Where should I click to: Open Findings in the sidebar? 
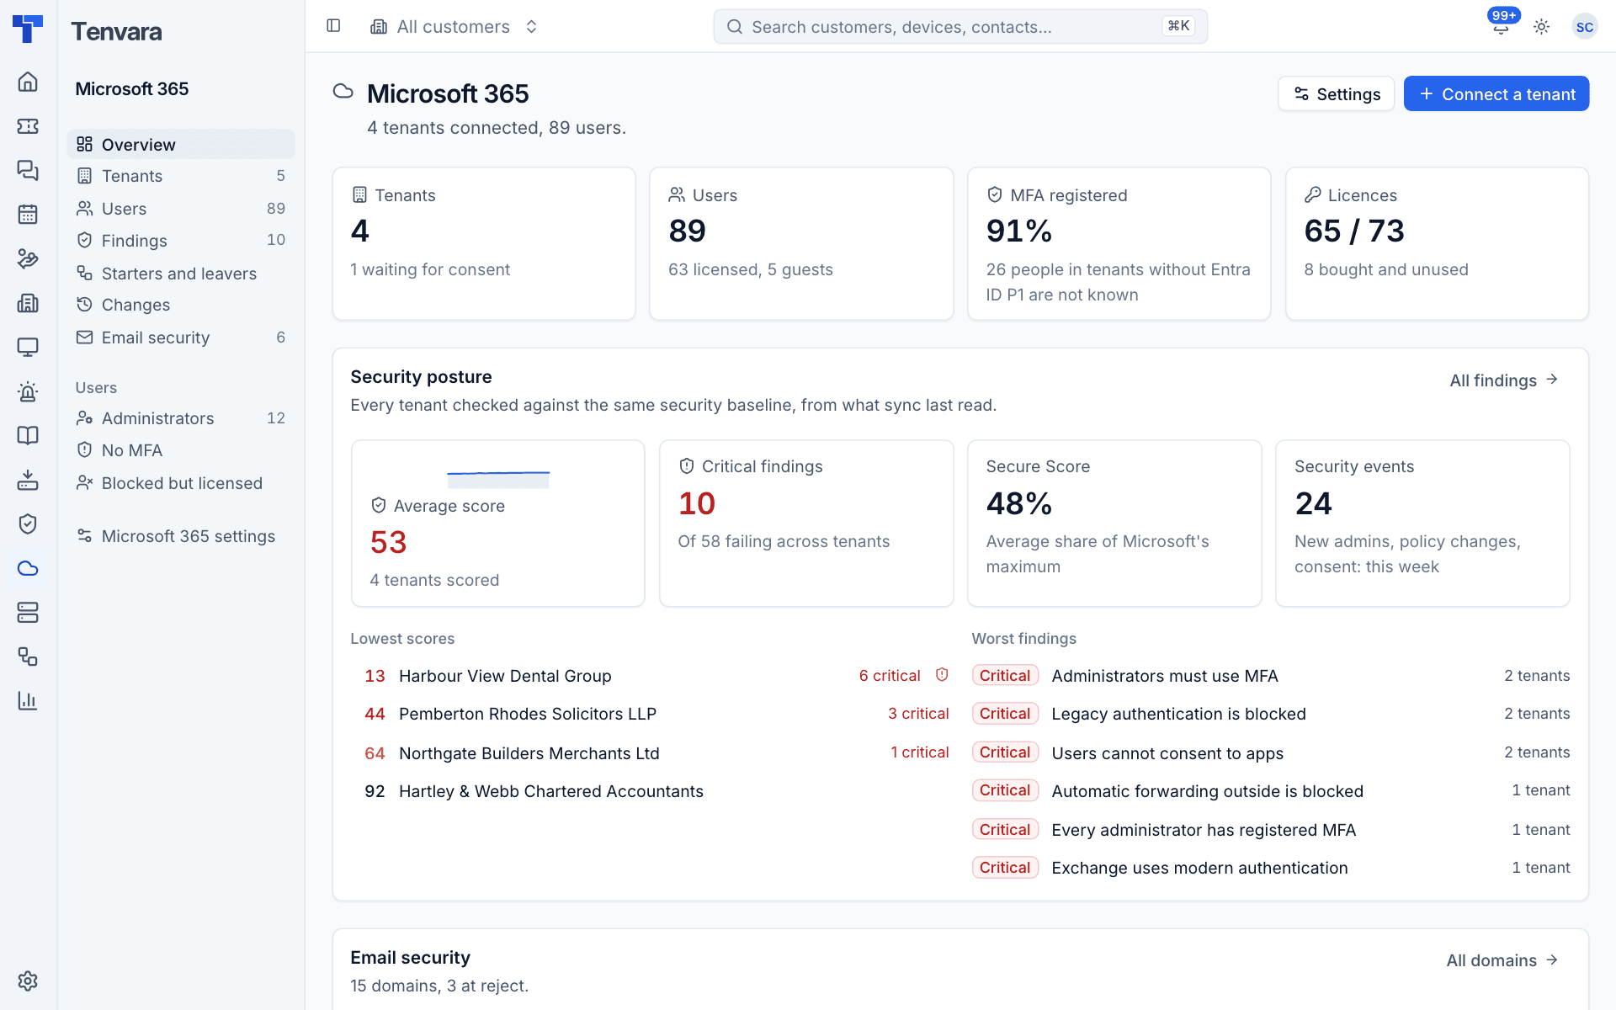(181, 241)
